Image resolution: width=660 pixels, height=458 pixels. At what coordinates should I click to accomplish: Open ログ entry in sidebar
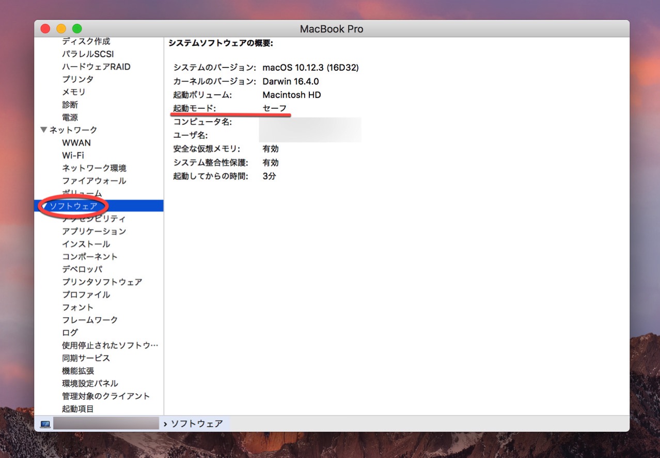tap(70, 333)
